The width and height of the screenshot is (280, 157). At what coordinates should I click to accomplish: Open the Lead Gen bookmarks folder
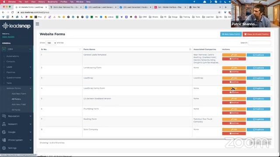pyautogui.click(x=208, y=17)
